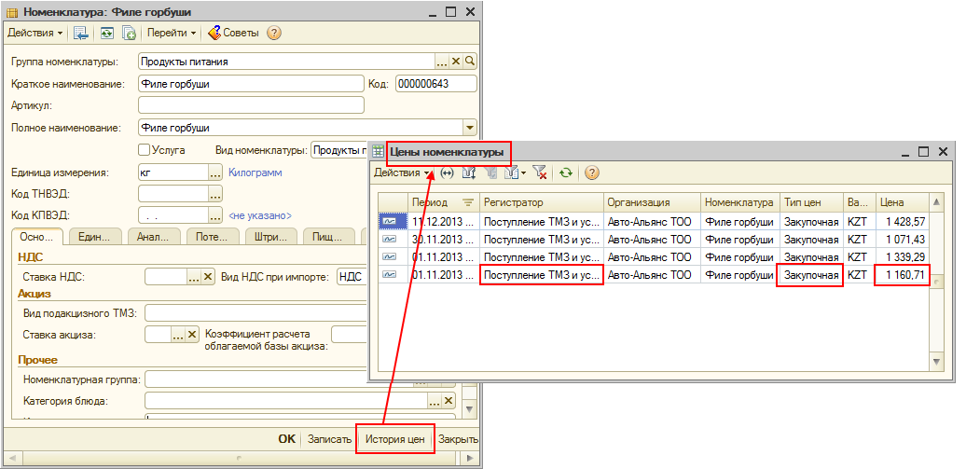Viewport: 980px width, 469px height.
Task: Open Действия menu in Цены номенклатуры
Action: click(402, 172)
